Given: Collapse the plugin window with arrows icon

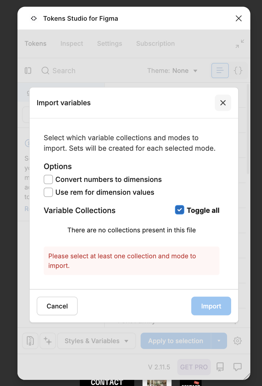Looking at the screenshot, I should [240, 44].
